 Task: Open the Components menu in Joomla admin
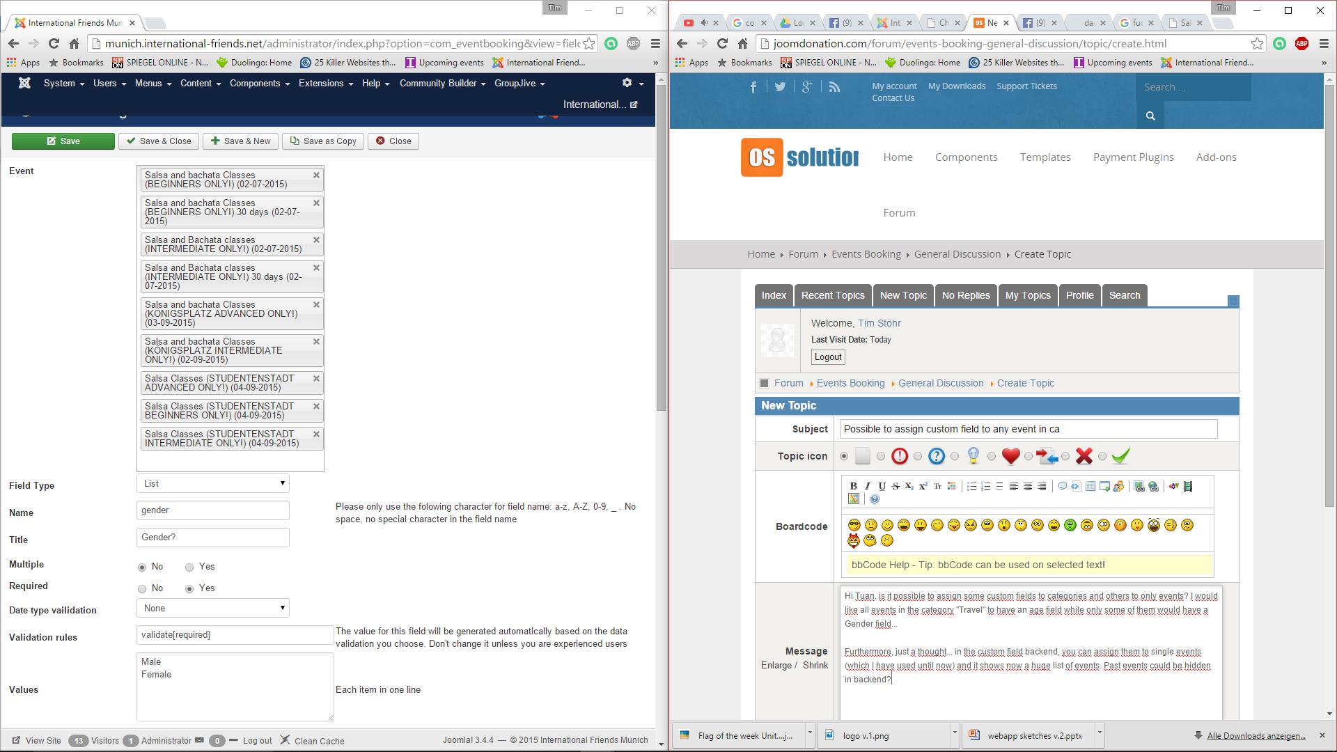point(259,83)
